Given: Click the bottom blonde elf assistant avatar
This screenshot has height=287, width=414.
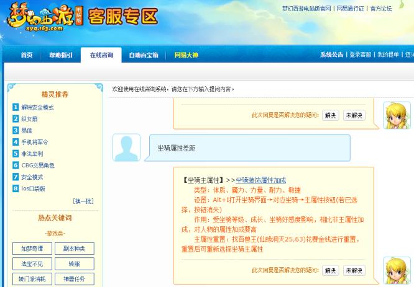Looking at the screenshot, I should point(397,270).
